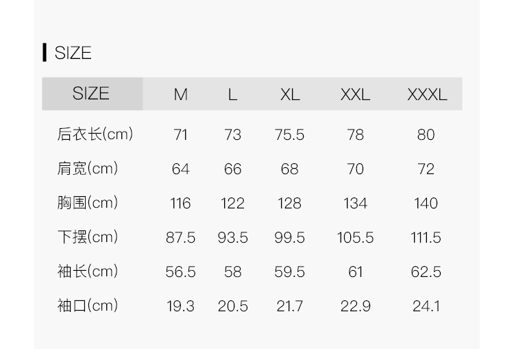Click the 胸围(cm) row label
Image resolution: width=514 pixels, height=349 pixels.
click(x=87, y=202)
